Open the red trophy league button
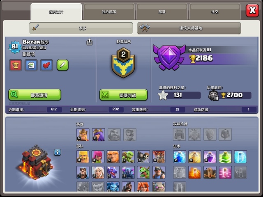Image resolution: width=263 pixels, height=197 pixels. coord(16,65)
